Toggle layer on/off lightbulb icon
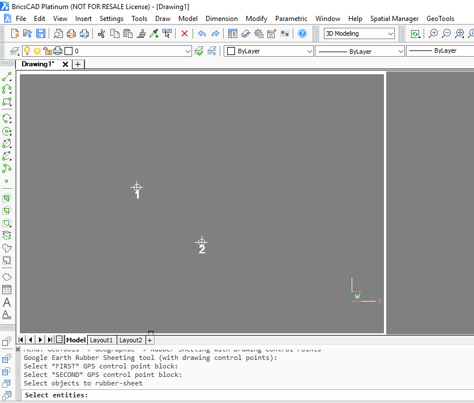474x403 pixels. (x=27, y=51)
